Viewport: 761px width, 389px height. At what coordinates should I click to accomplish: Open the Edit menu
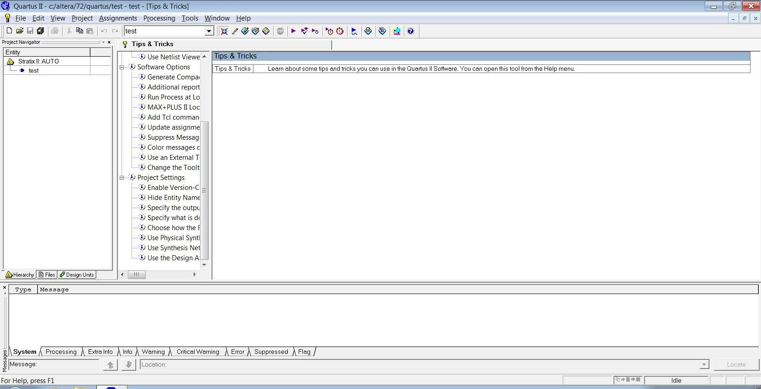point(38,18)
